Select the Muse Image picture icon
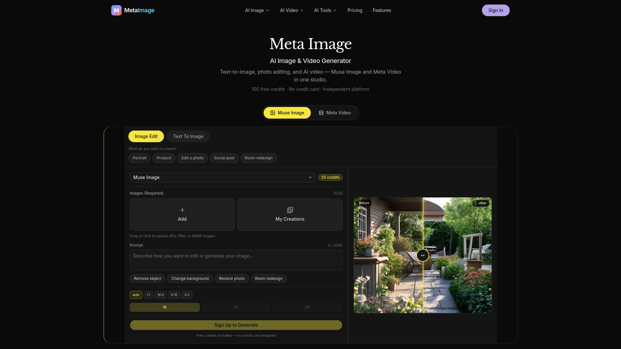 tap(273, 113)
